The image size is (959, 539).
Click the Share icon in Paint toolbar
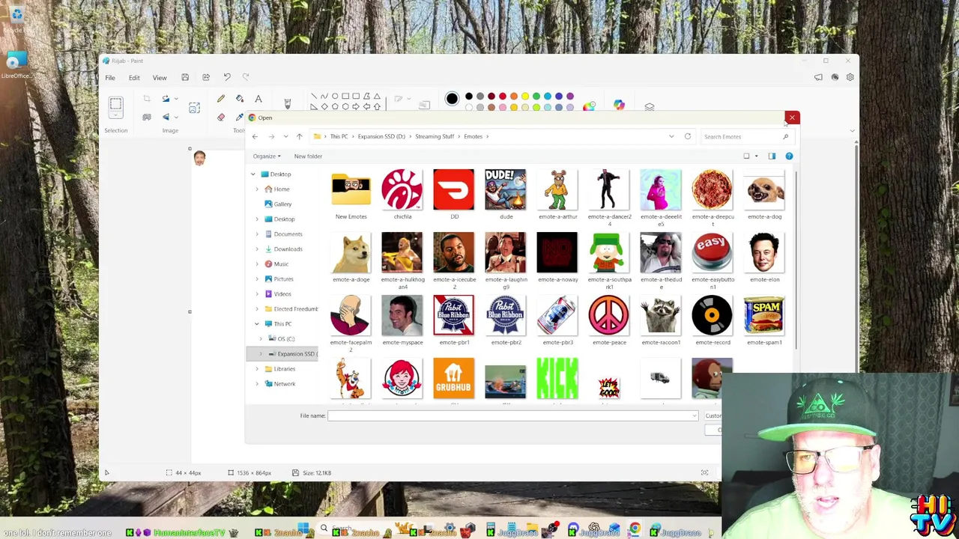point(206,77)
